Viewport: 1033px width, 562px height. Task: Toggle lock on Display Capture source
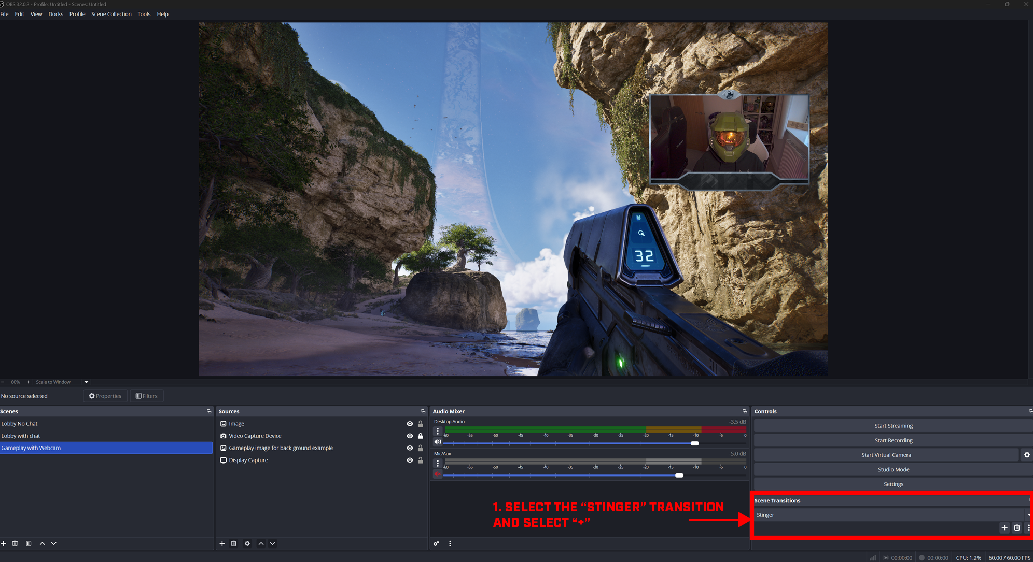coord(421,460)
